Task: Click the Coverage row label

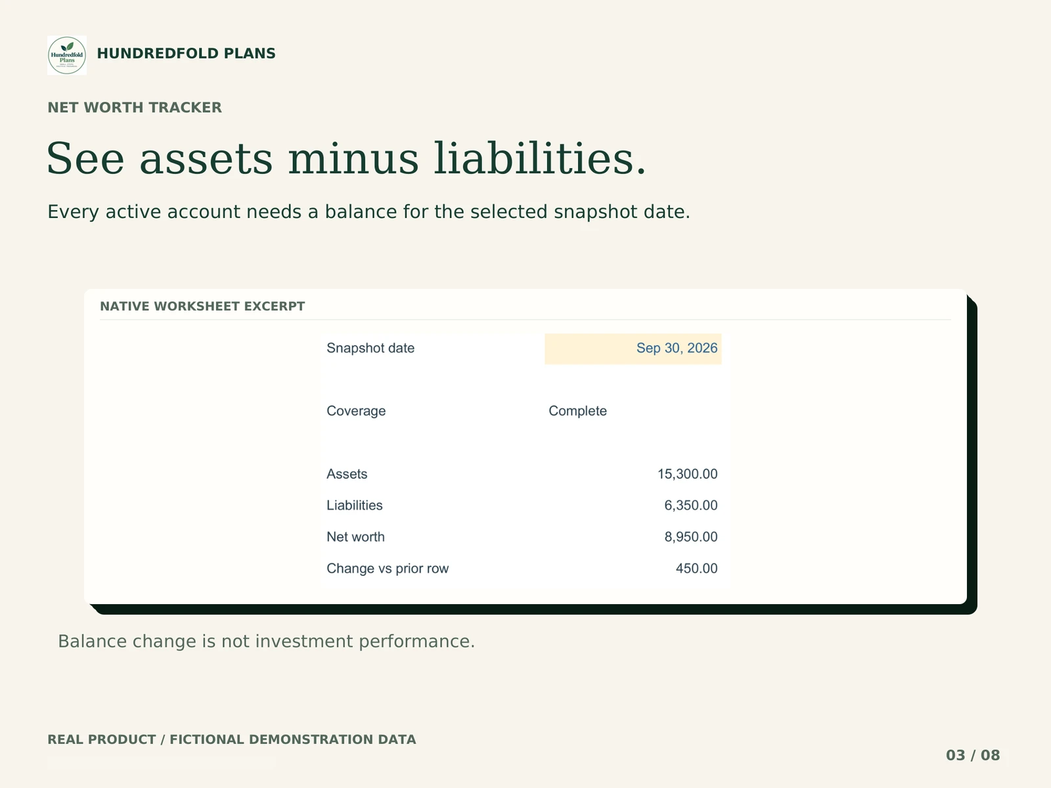Action: click(x=356, y=411)
